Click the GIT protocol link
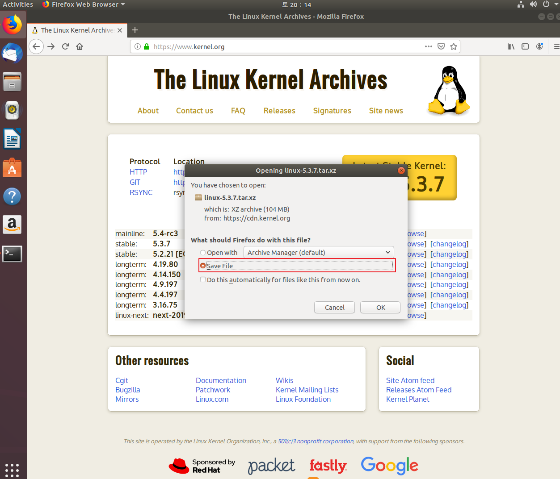This screenshot has height=479, width=560. tap(135, 182)
